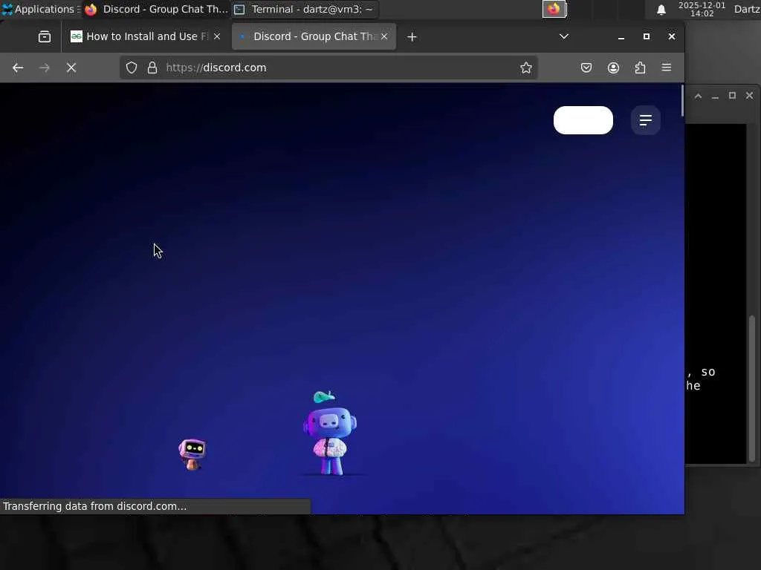The height and width of the screenshot is (570, 761).
Task: Open the Firefox View tab overview icon
Action: [x=45, y=37]
